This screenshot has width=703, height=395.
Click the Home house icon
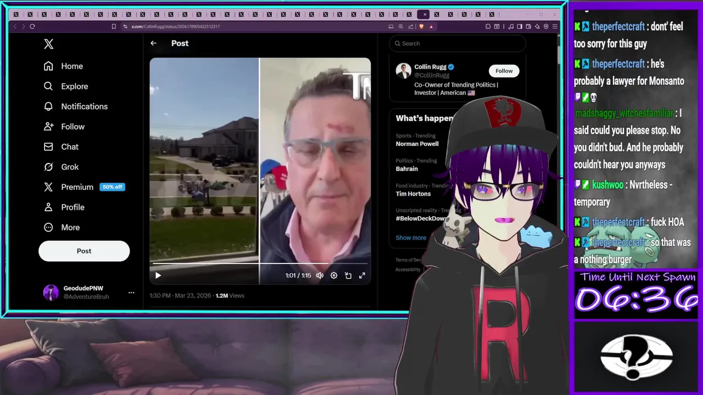(x=48, y=66)
